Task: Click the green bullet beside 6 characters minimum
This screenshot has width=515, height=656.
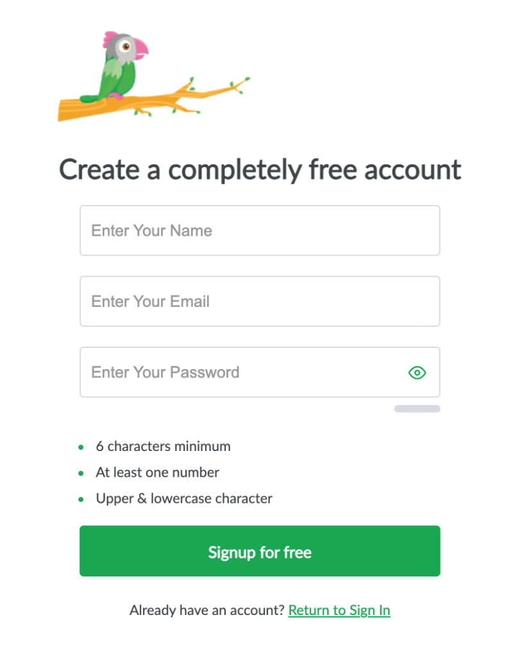Action: (x=81, y=447)
